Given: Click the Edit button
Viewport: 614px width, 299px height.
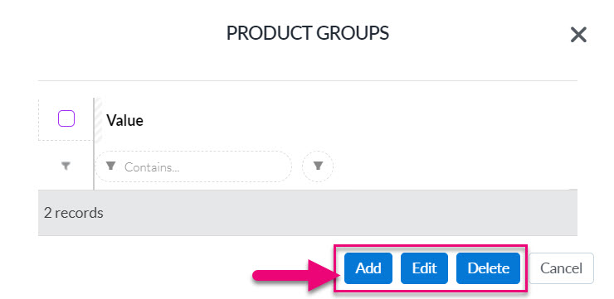Looking at the screenshot, I should [x=424, y=268].
